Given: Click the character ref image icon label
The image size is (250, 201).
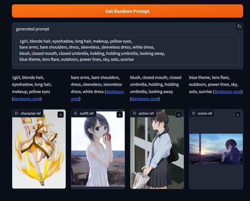Looking at the screenshot, I should coord(28,113).
